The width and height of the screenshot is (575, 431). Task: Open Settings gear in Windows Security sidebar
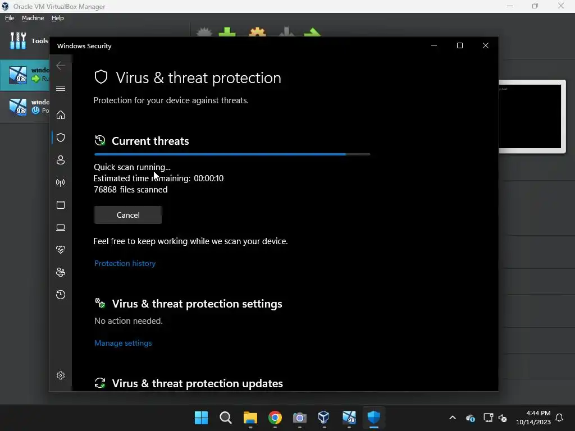[61, 375]
